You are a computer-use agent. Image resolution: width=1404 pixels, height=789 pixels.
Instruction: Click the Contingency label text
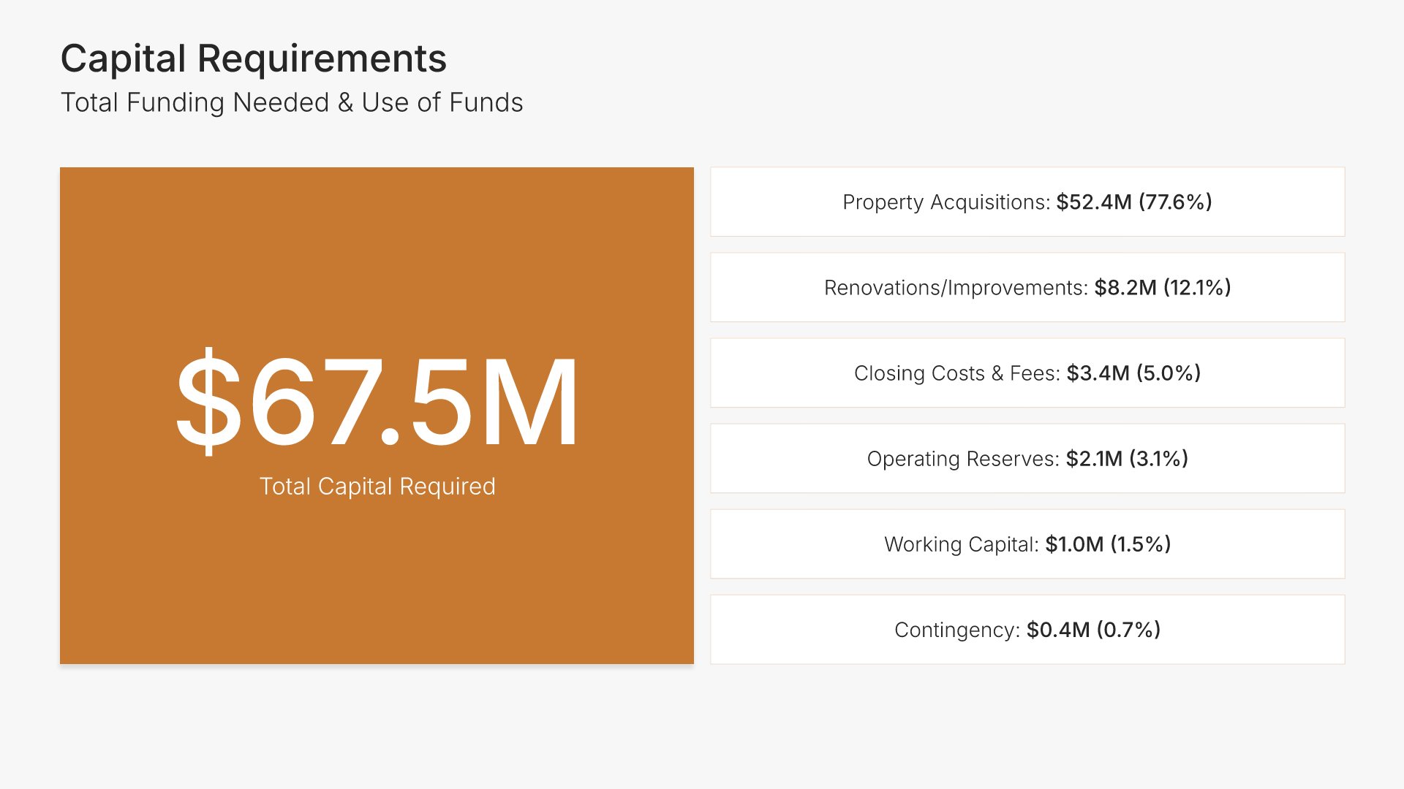[x=956, y=630]
